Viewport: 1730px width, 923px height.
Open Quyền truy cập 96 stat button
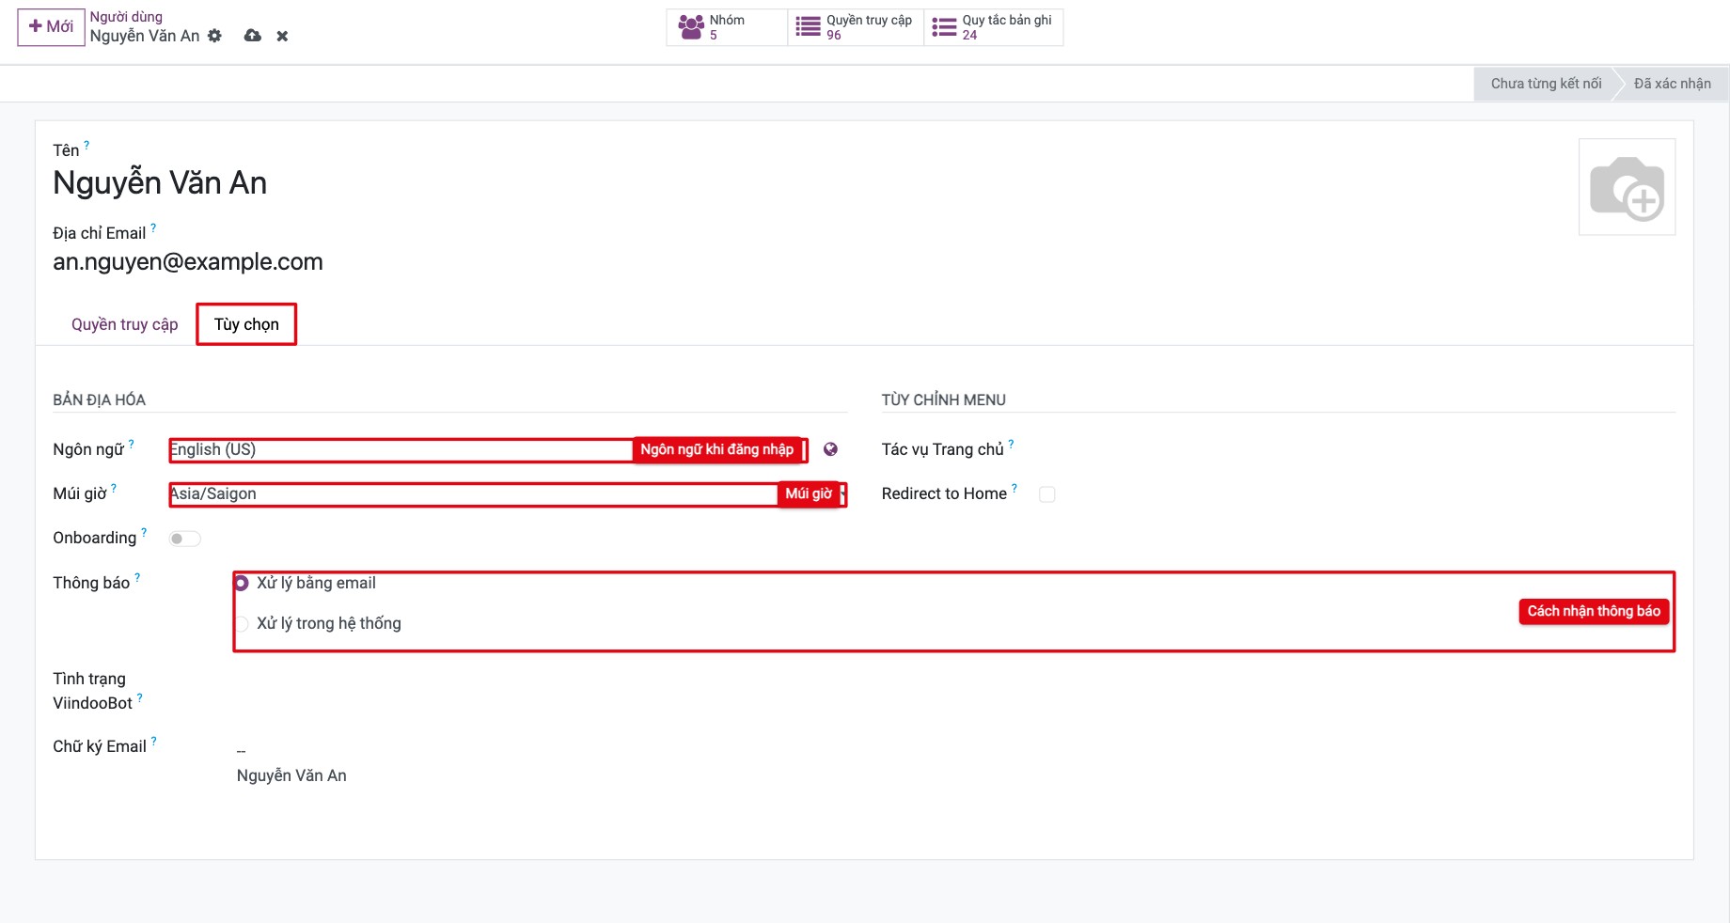click(856, 27)
